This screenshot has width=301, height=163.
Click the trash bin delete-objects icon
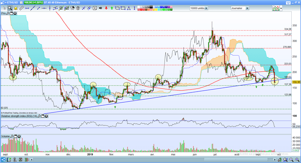(78, 8)
